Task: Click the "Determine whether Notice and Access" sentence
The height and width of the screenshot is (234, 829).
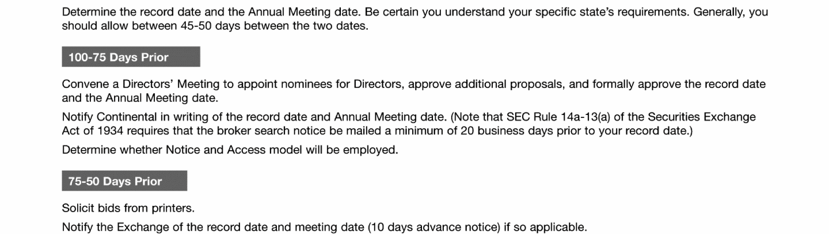Action: point(230,150)
